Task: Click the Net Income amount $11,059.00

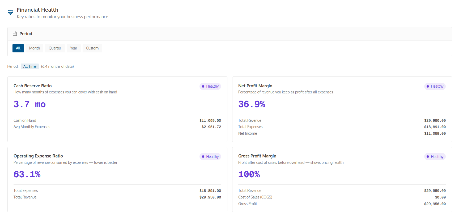Action: click(435, 134)
